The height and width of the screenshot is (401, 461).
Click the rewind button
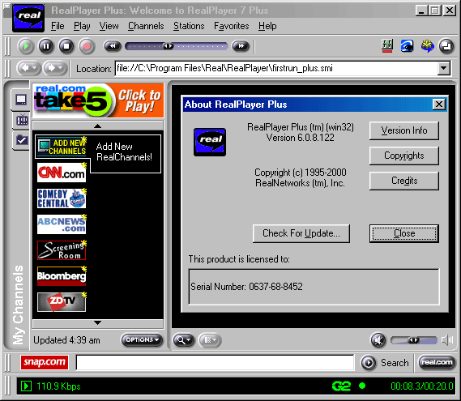pyautogui.click(x=113, y=46)
